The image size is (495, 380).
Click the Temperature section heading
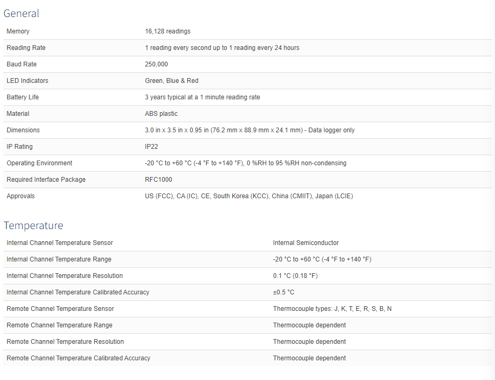click(33, 225)
